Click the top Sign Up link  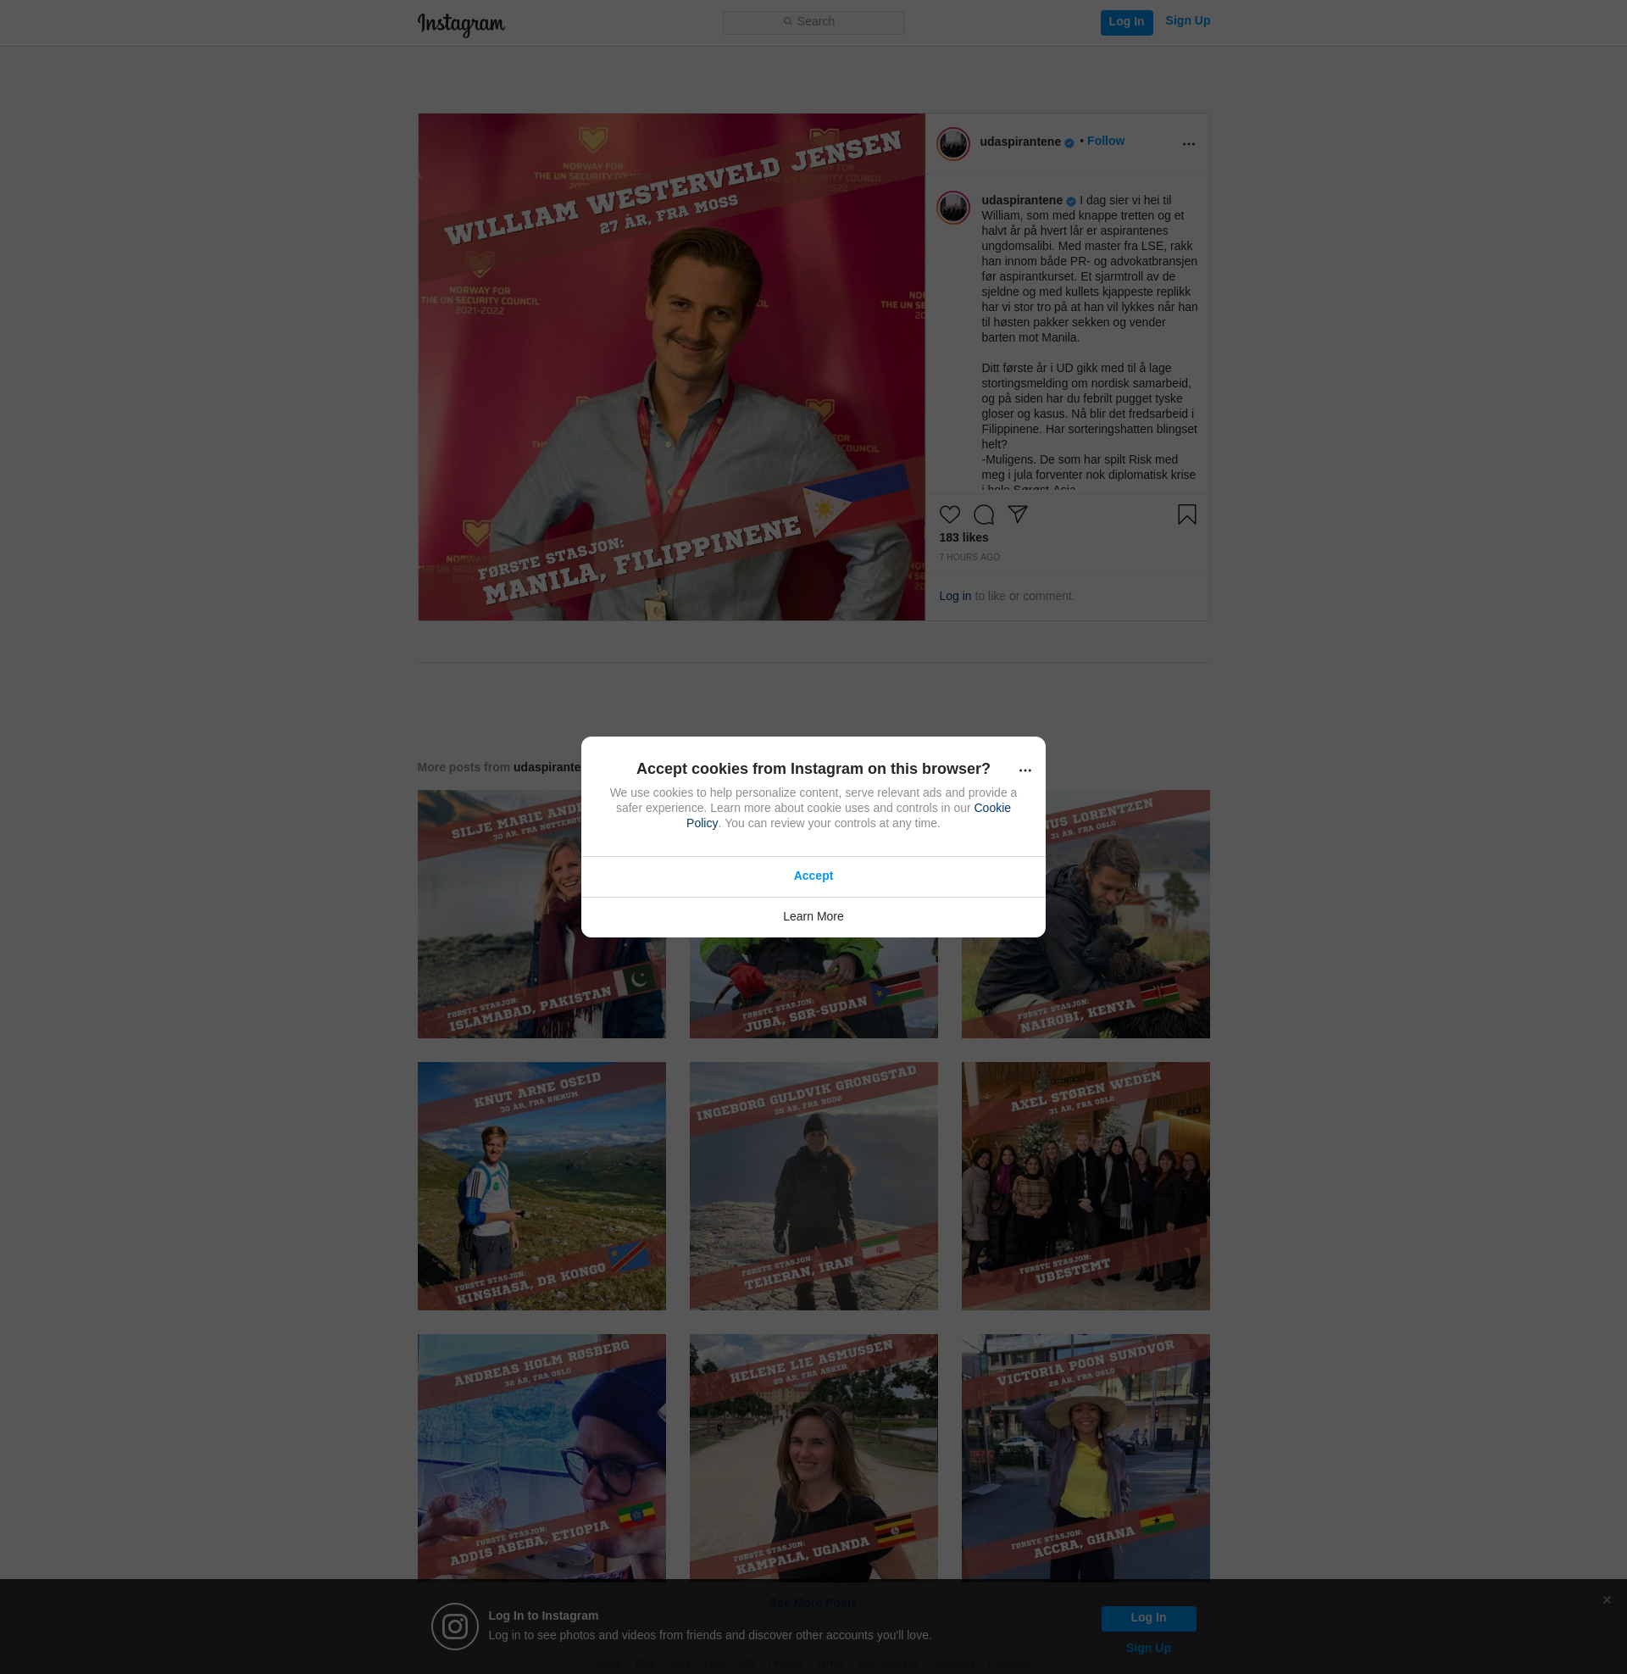pos(1187,21)
